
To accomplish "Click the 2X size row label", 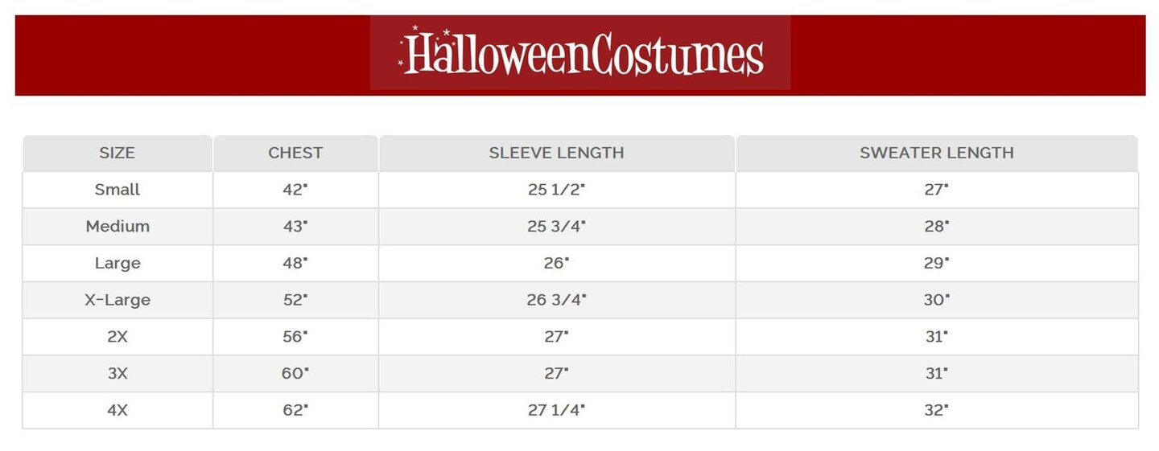I will (118, 337).
